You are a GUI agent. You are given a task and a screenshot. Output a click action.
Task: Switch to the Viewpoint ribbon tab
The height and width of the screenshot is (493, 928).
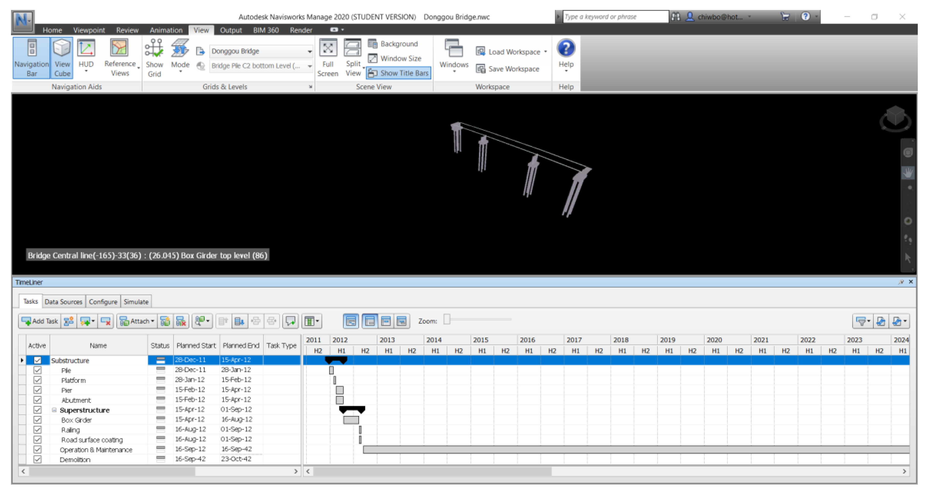(x=89, y=30)
